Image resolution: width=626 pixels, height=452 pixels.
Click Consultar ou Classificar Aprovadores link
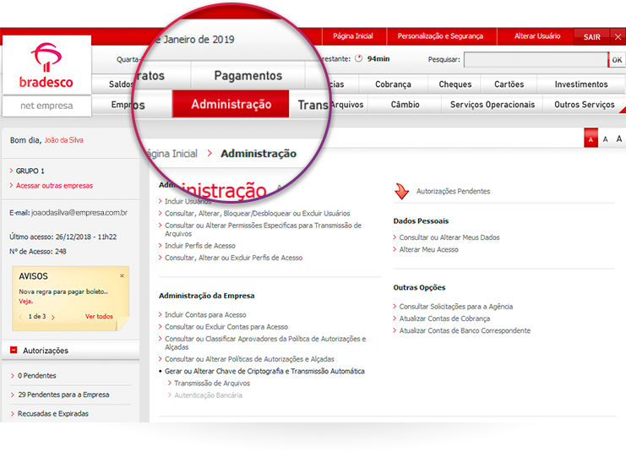[265, 343]
